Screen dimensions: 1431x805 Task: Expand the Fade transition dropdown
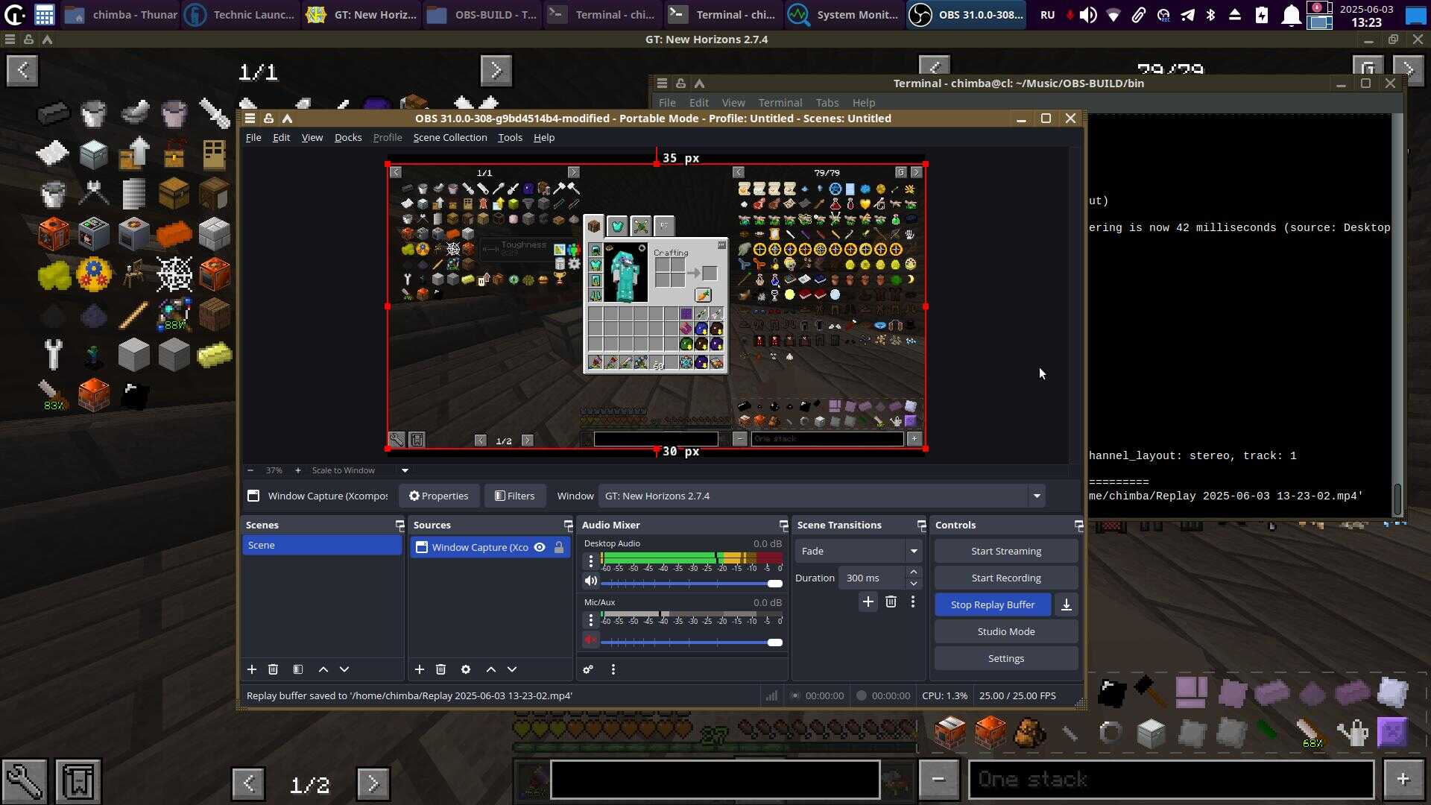point(914,551)
